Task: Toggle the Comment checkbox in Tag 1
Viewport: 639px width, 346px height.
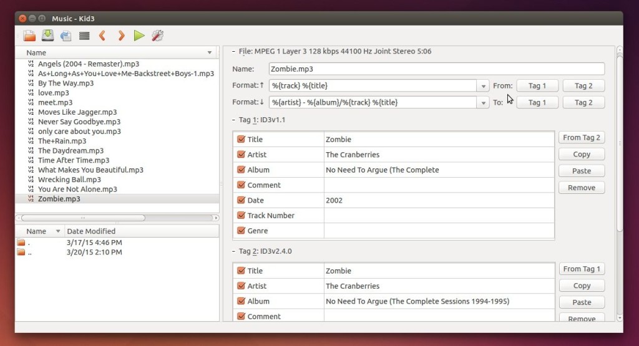Action: [241, 185]
